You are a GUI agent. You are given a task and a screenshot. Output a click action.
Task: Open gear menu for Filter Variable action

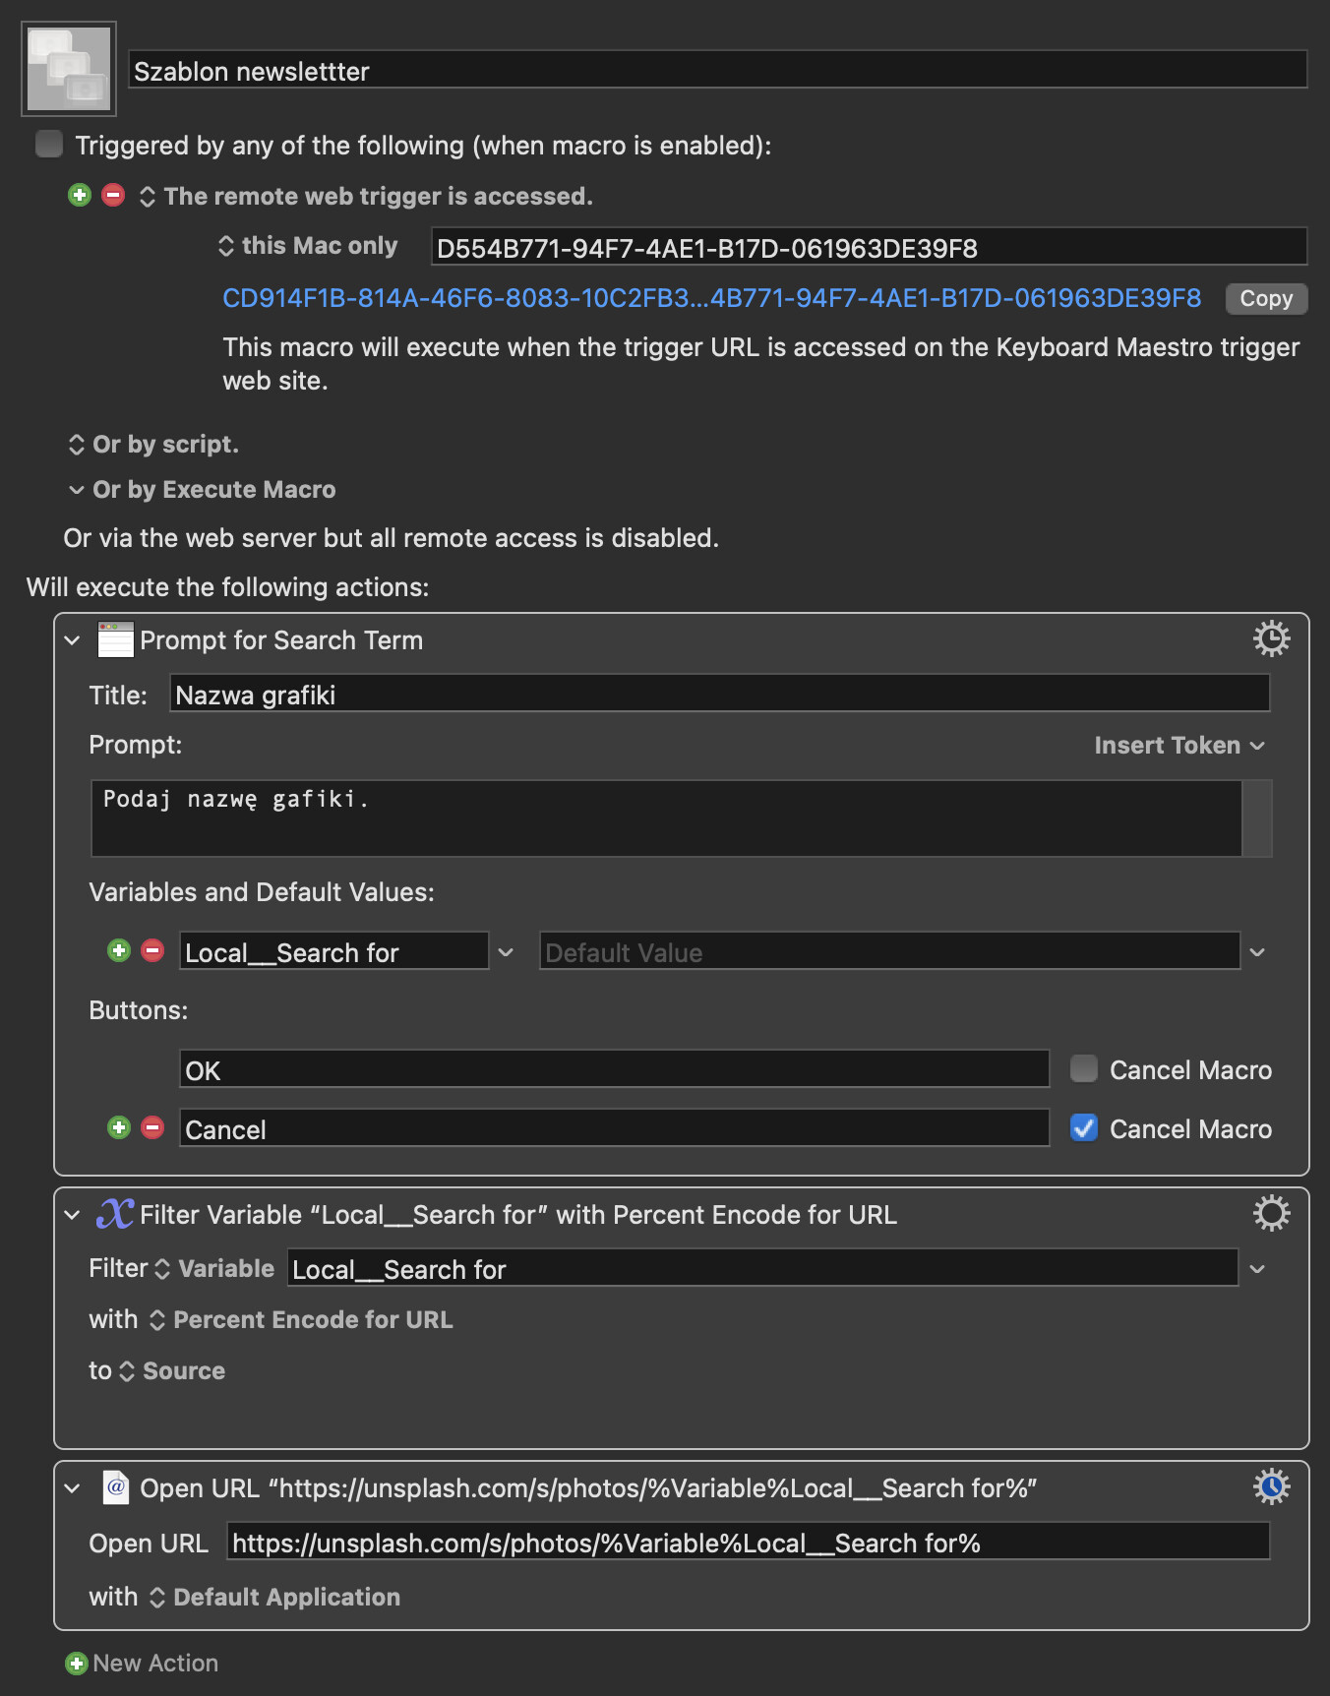point(1271,1214)
